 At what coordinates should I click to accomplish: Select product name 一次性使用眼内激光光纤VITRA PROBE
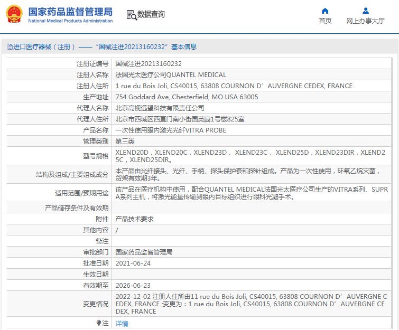point(171,130)
